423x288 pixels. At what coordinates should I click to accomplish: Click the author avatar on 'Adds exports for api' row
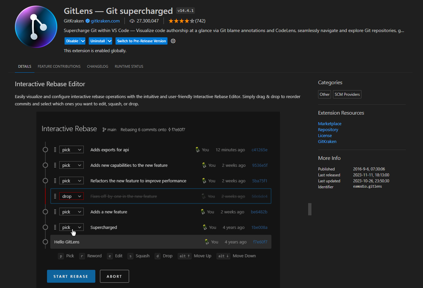(198, 150)
